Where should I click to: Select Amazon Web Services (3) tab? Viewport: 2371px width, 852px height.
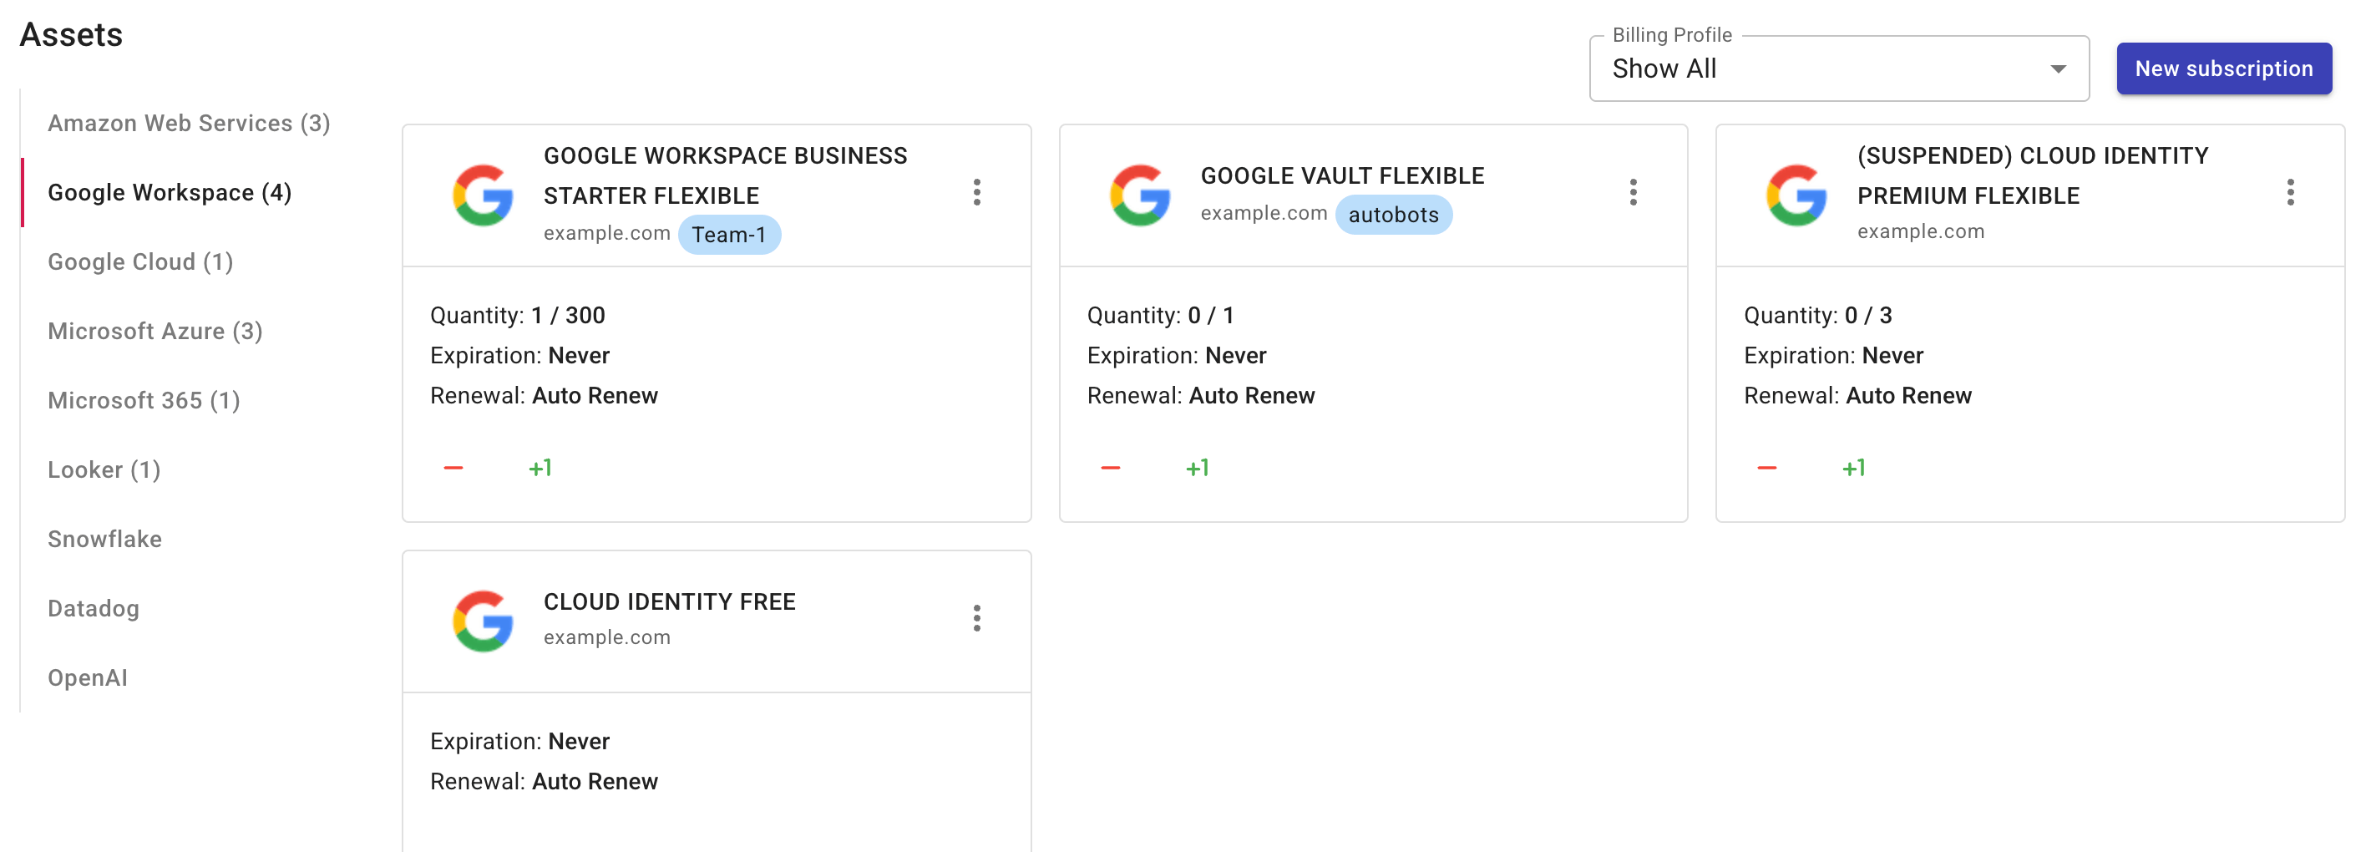click(189, 124)
